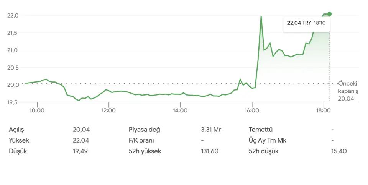This screenshot has width=368, height=185.
Task: Click the 52h yüksek value 131,60
Action: coord(210,151)
